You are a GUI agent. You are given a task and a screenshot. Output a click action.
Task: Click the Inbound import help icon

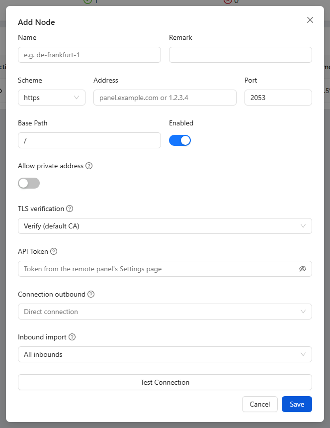pyautogui.click(x=72, y=337)
